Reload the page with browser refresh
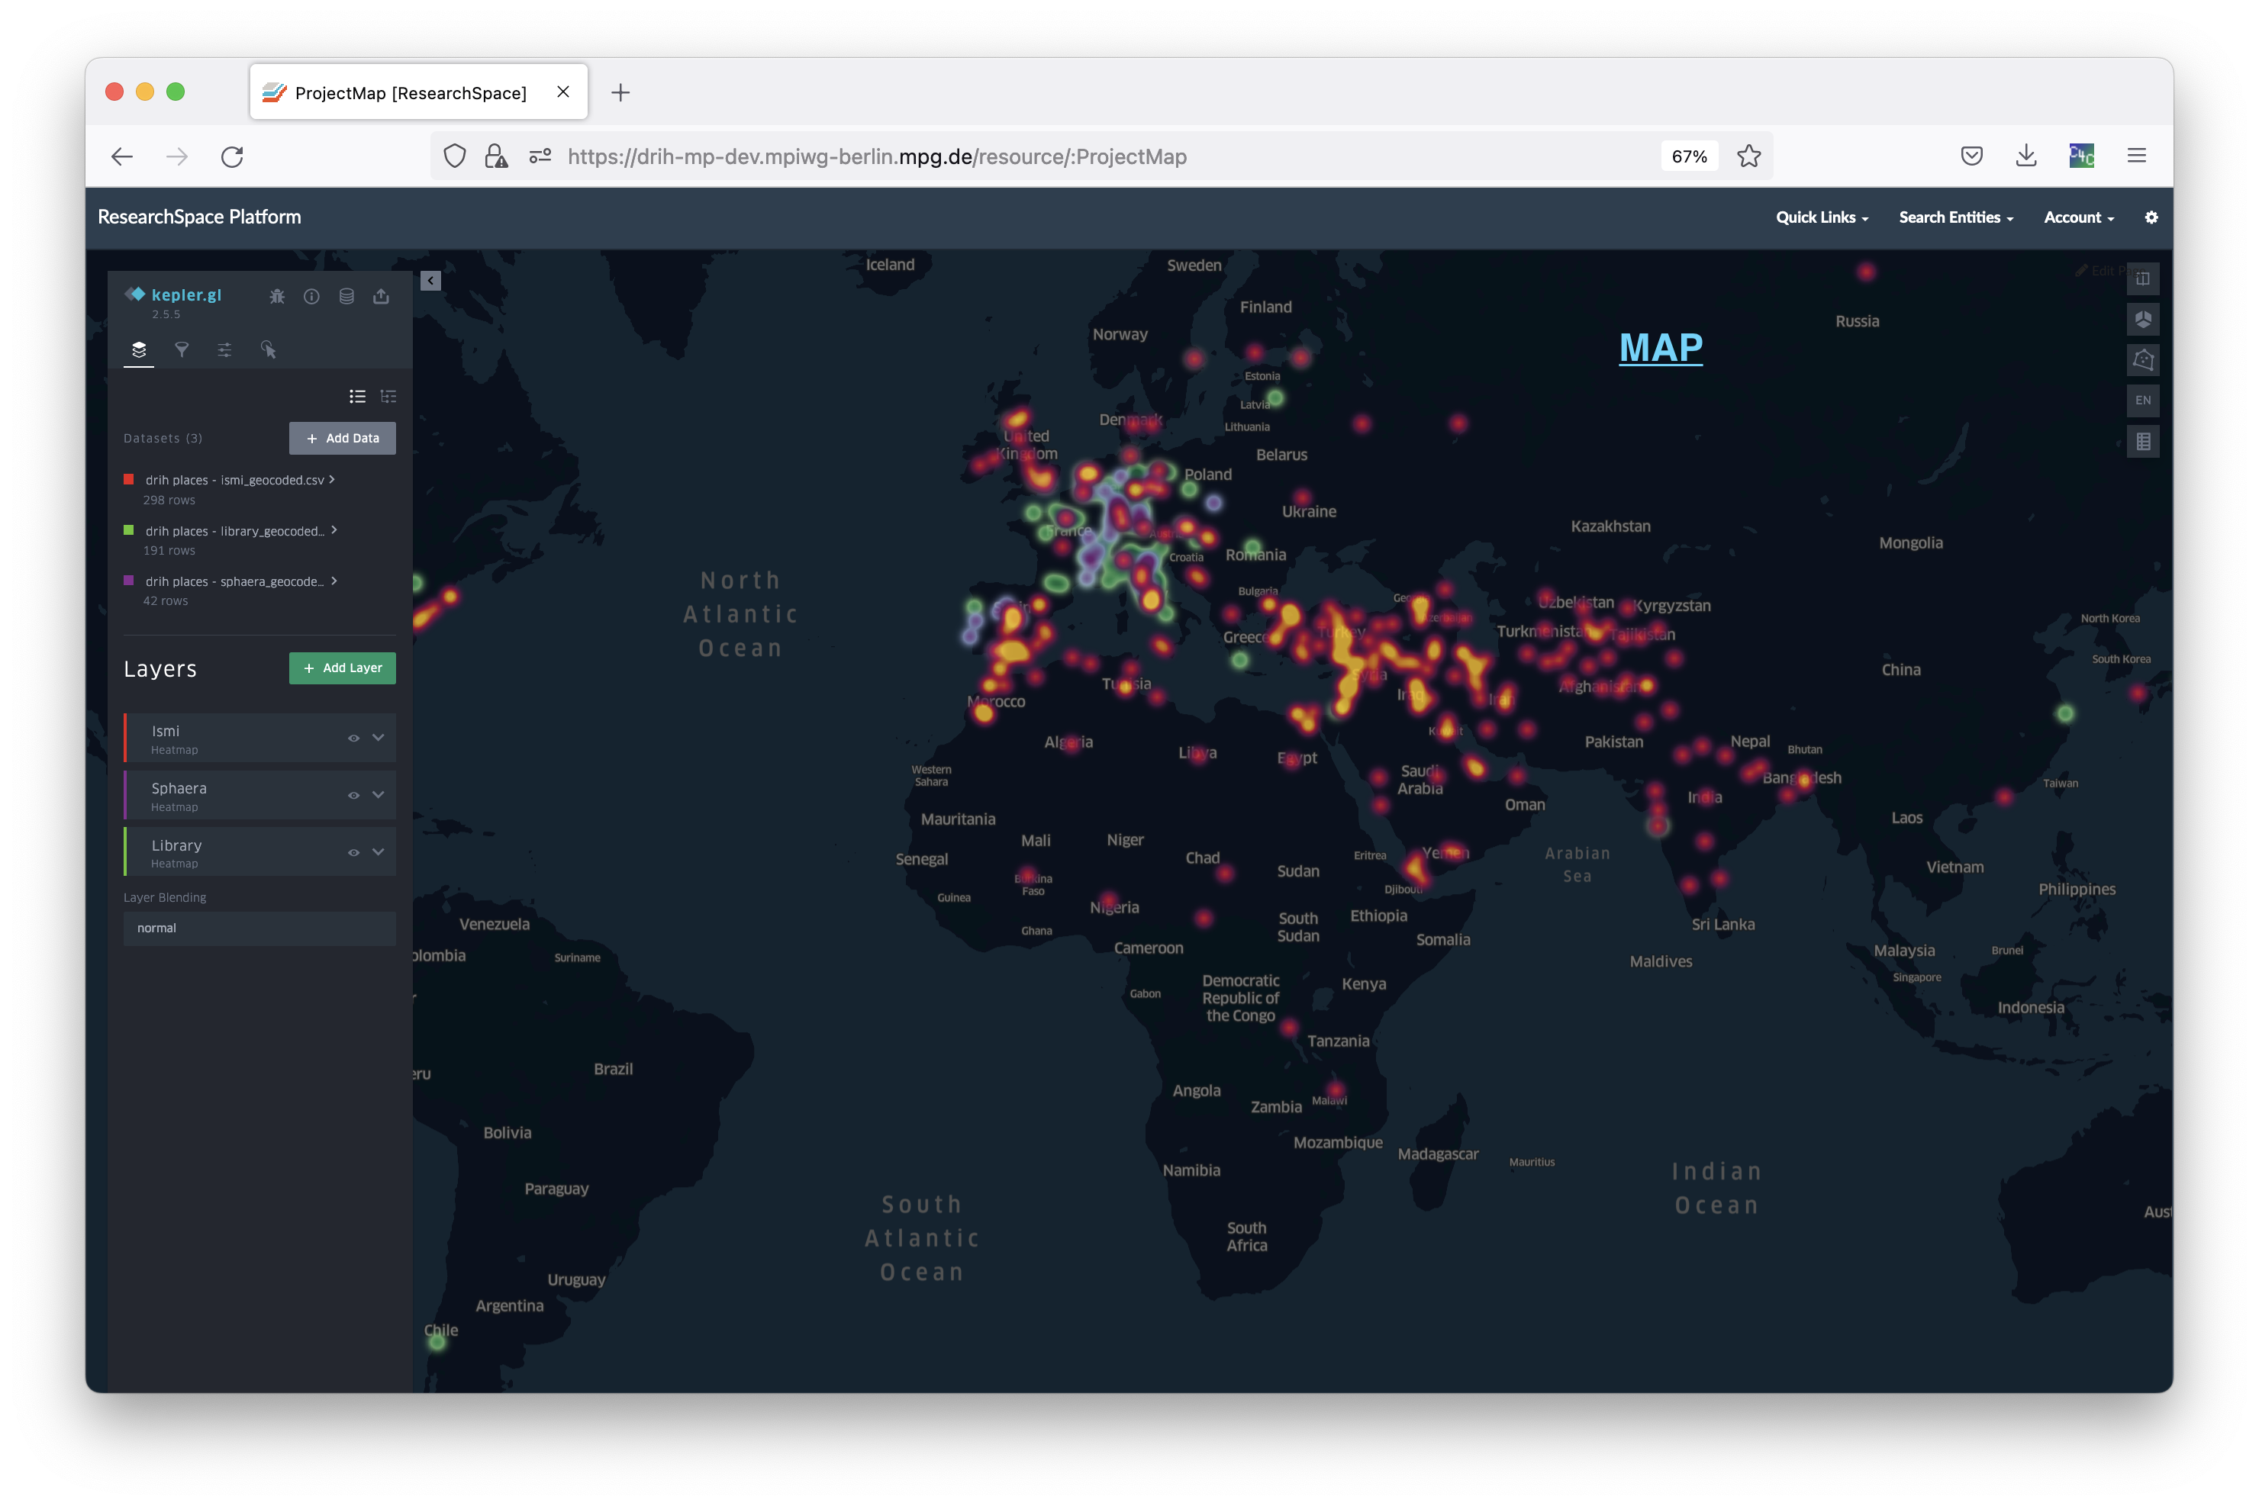 click(x=233, y=156)
